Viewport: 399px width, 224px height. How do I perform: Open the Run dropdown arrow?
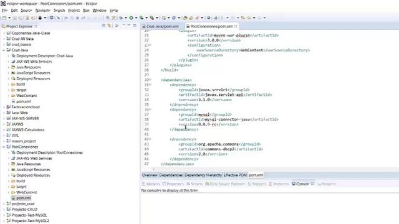coord(136,18)
